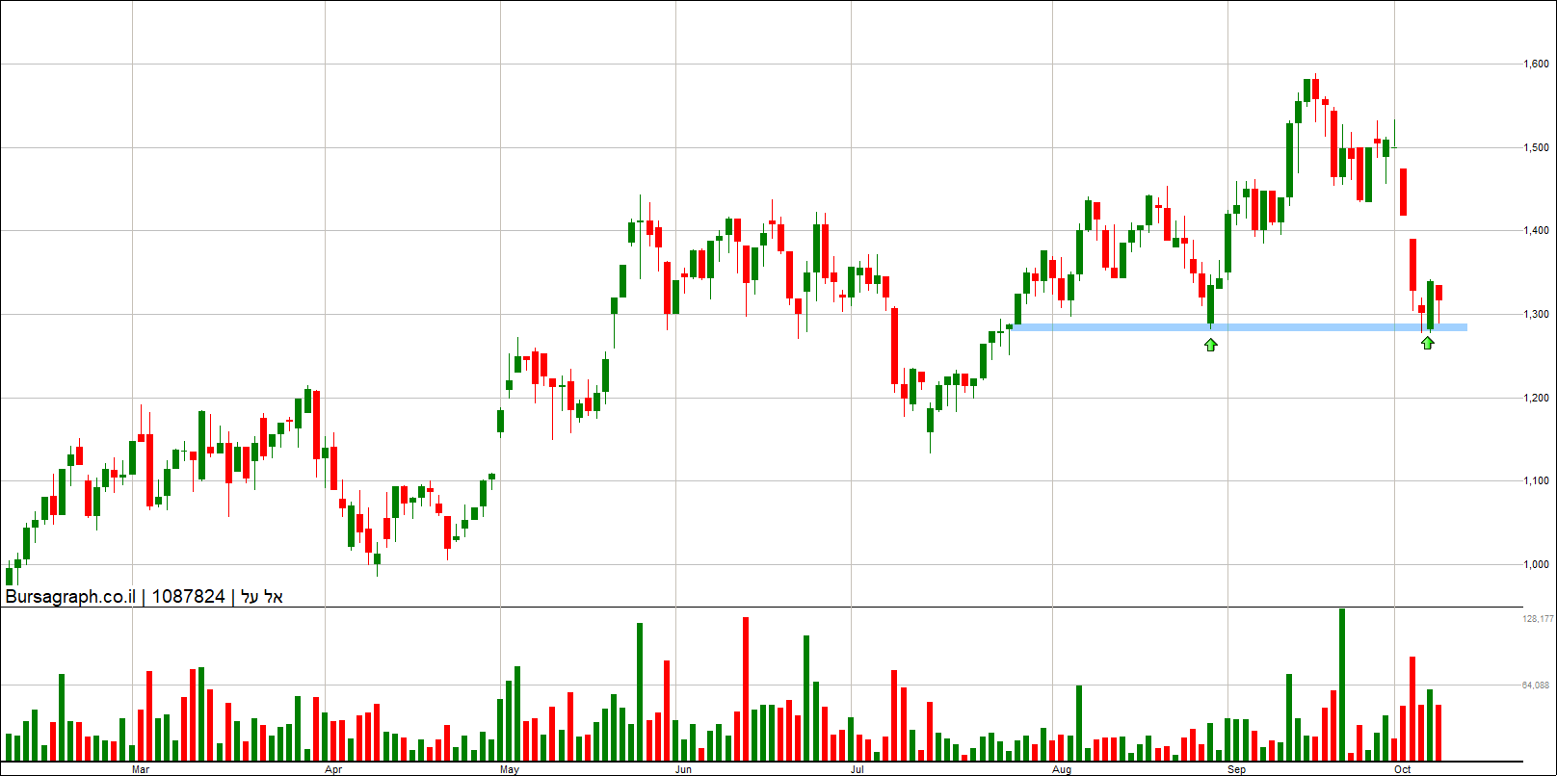Select the 64,088 volume axis label

[x=1537, y=685]
